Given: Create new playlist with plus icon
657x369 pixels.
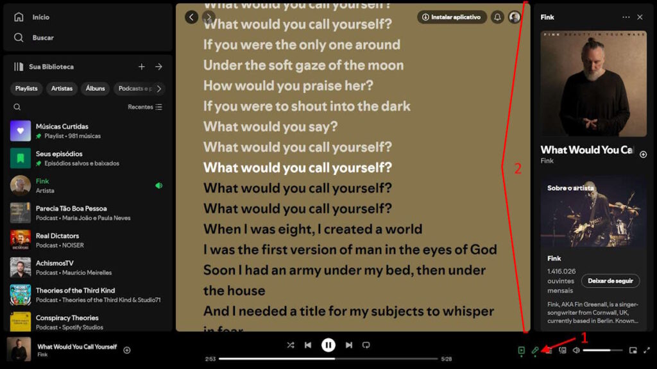Looking at the screenshot, I should [x=142, y=67].
